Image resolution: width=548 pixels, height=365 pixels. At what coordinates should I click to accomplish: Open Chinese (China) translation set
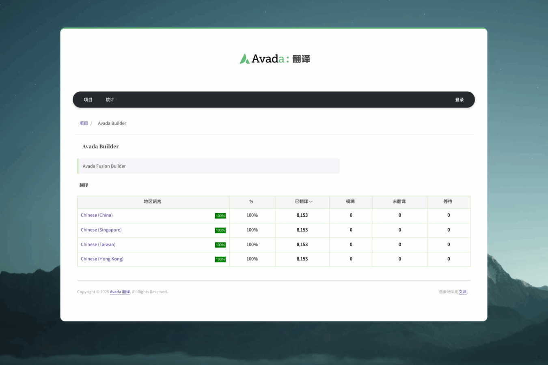pos(97,215)
